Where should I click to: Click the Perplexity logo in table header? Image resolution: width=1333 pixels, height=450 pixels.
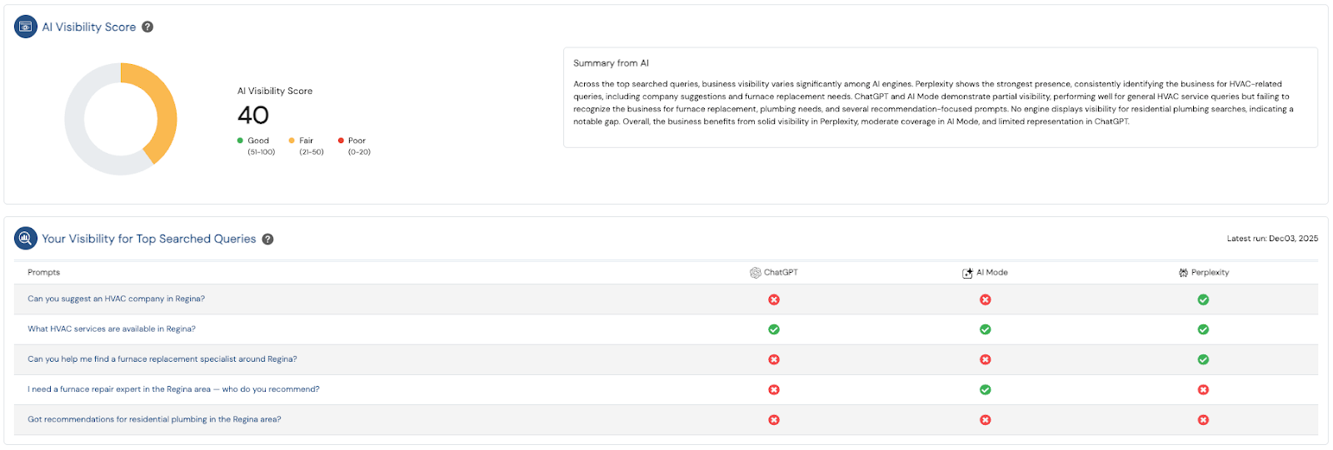coord(1183,273)
